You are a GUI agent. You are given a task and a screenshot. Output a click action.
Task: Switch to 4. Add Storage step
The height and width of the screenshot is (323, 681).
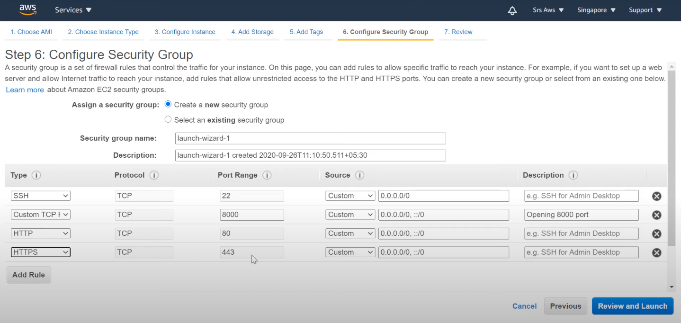click(x=252, y=32)
